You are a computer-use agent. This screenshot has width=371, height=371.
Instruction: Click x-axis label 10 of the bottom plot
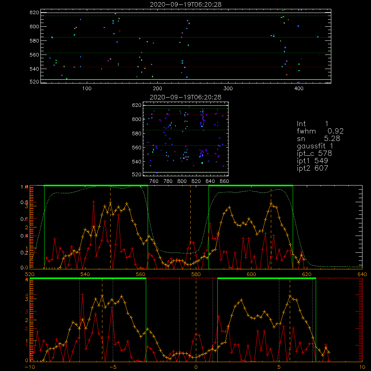click(x=362, y=367)
